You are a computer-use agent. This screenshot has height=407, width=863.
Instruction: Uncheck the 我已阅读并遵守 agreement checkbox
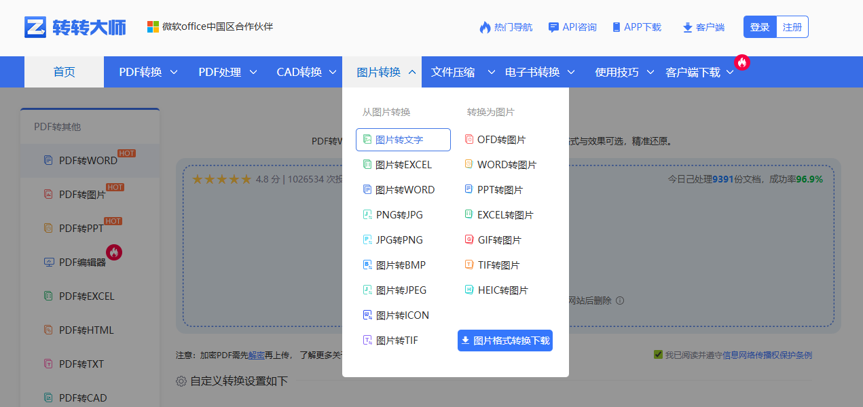(658, 355)
